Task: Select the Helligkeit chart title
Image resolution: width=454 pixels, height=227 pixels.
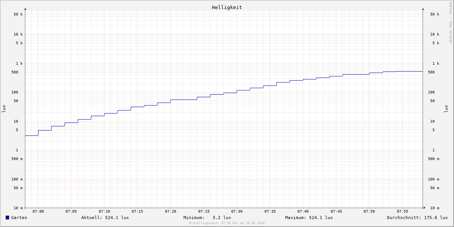Action: coord(227,7)
